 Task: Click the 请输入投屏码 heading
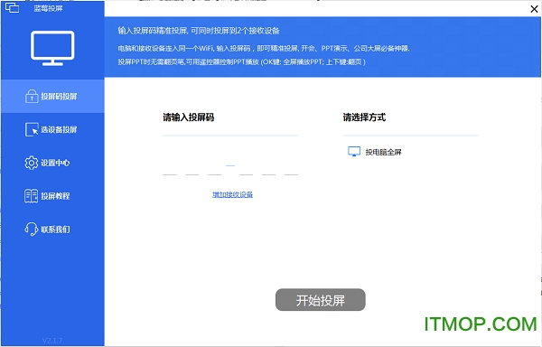[189, 117]
